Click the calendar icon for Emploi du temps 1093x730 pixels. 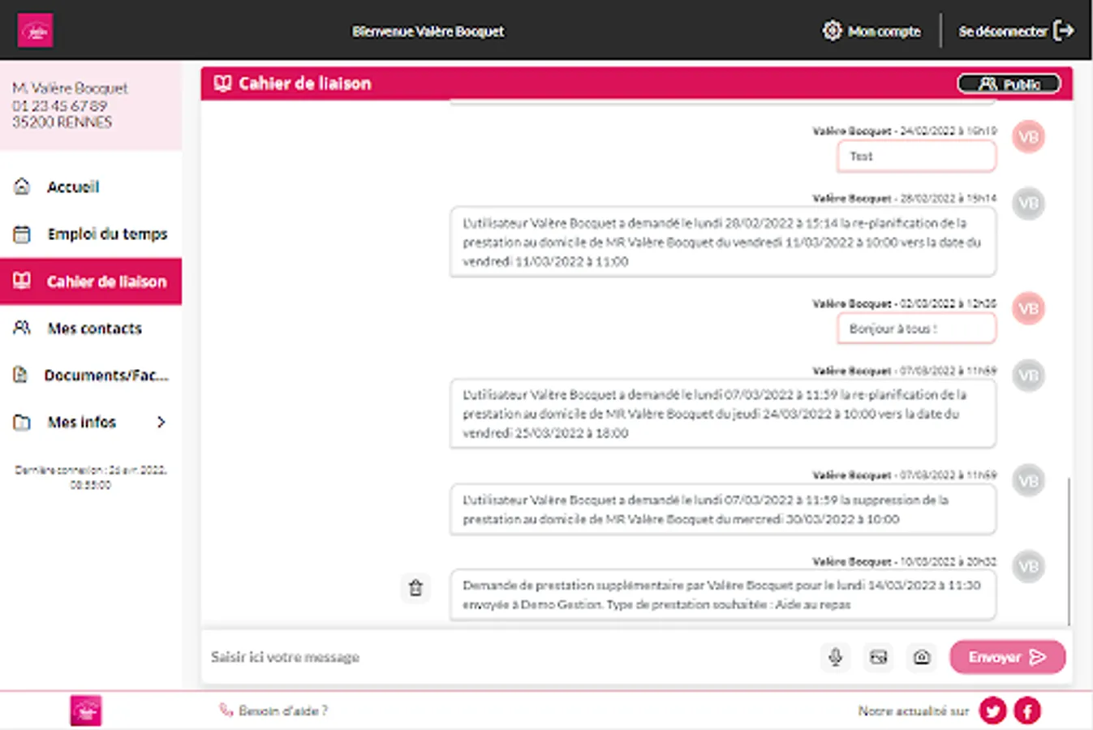(x=22, y=234)
